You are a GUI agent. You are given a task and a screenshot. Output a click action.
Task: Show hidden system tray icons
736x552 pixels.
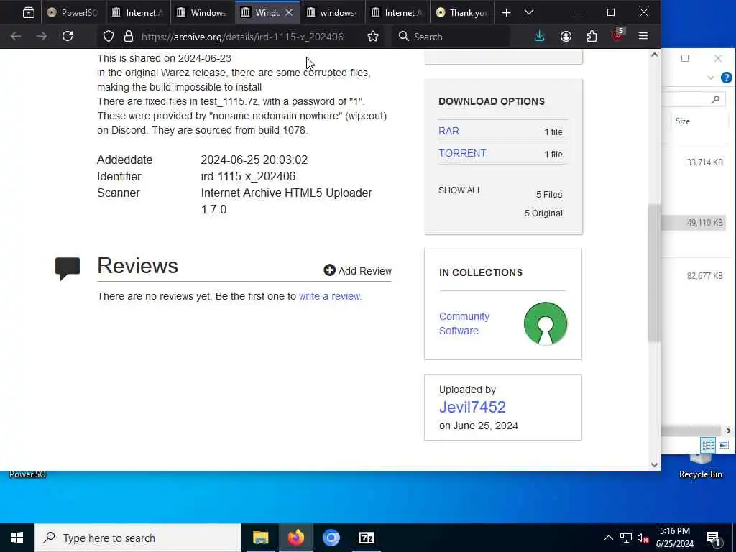tap(608, 538)
